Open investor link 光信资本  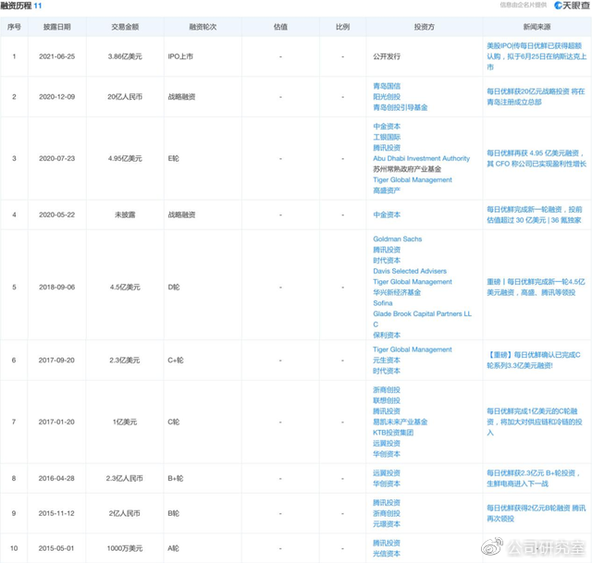coord(387,554)
